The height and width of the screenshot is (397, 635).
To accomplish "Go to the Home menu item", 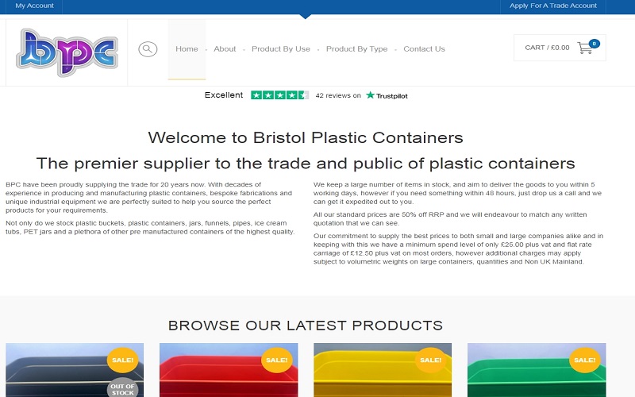I will (x=187, y=49).
